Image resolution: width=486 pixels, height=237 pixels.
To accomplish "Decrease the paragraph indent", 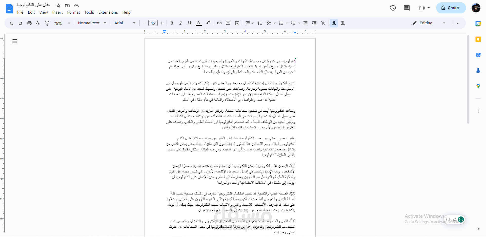I will pos(306,23).
